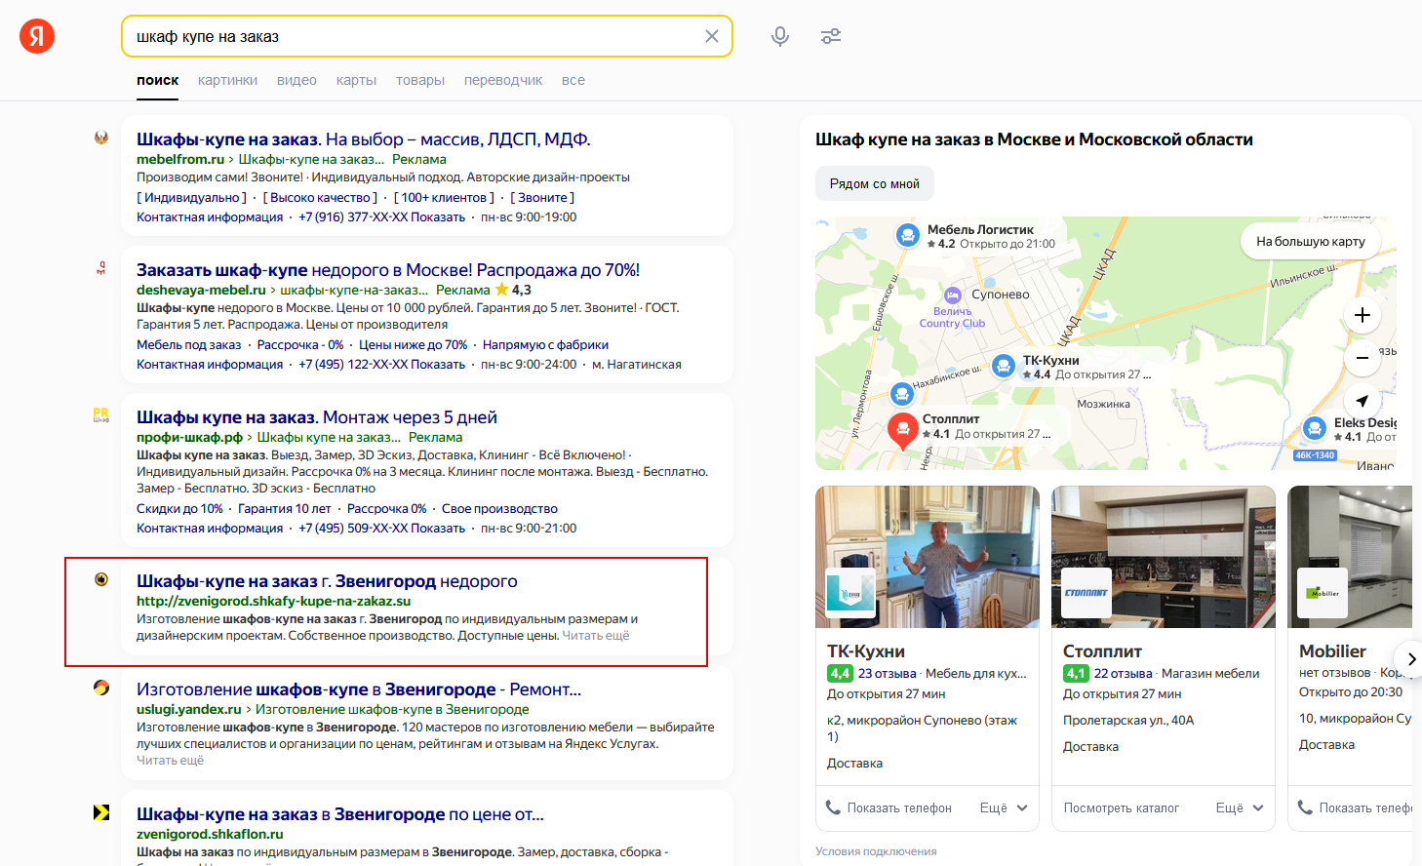Expand Ещё dropdown on ТК-Кухни card

[x=1004, y=807]
